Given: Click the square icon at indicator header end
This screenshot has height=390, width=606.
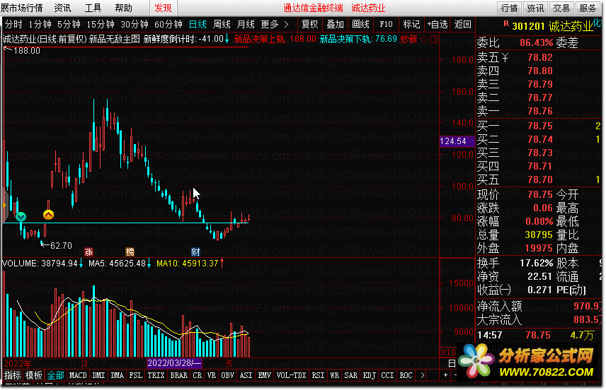Looking at the screenshot, I should click(x=434, y=39).
